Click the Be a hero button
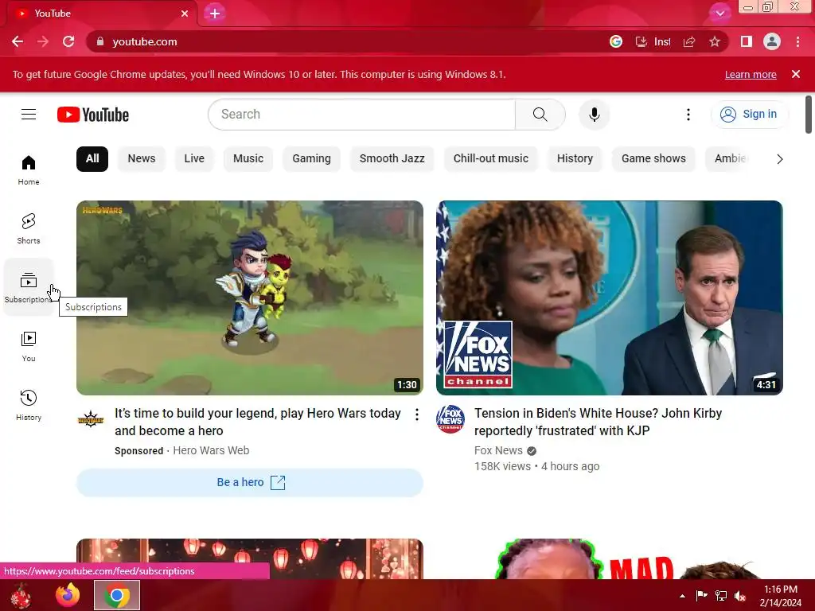Screen dimensions: 815x611 pos(250,483)
